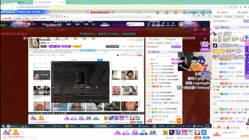249x140 pixels.
Task: Open the history clock icon in inner navbar
Action: (148, 24)
